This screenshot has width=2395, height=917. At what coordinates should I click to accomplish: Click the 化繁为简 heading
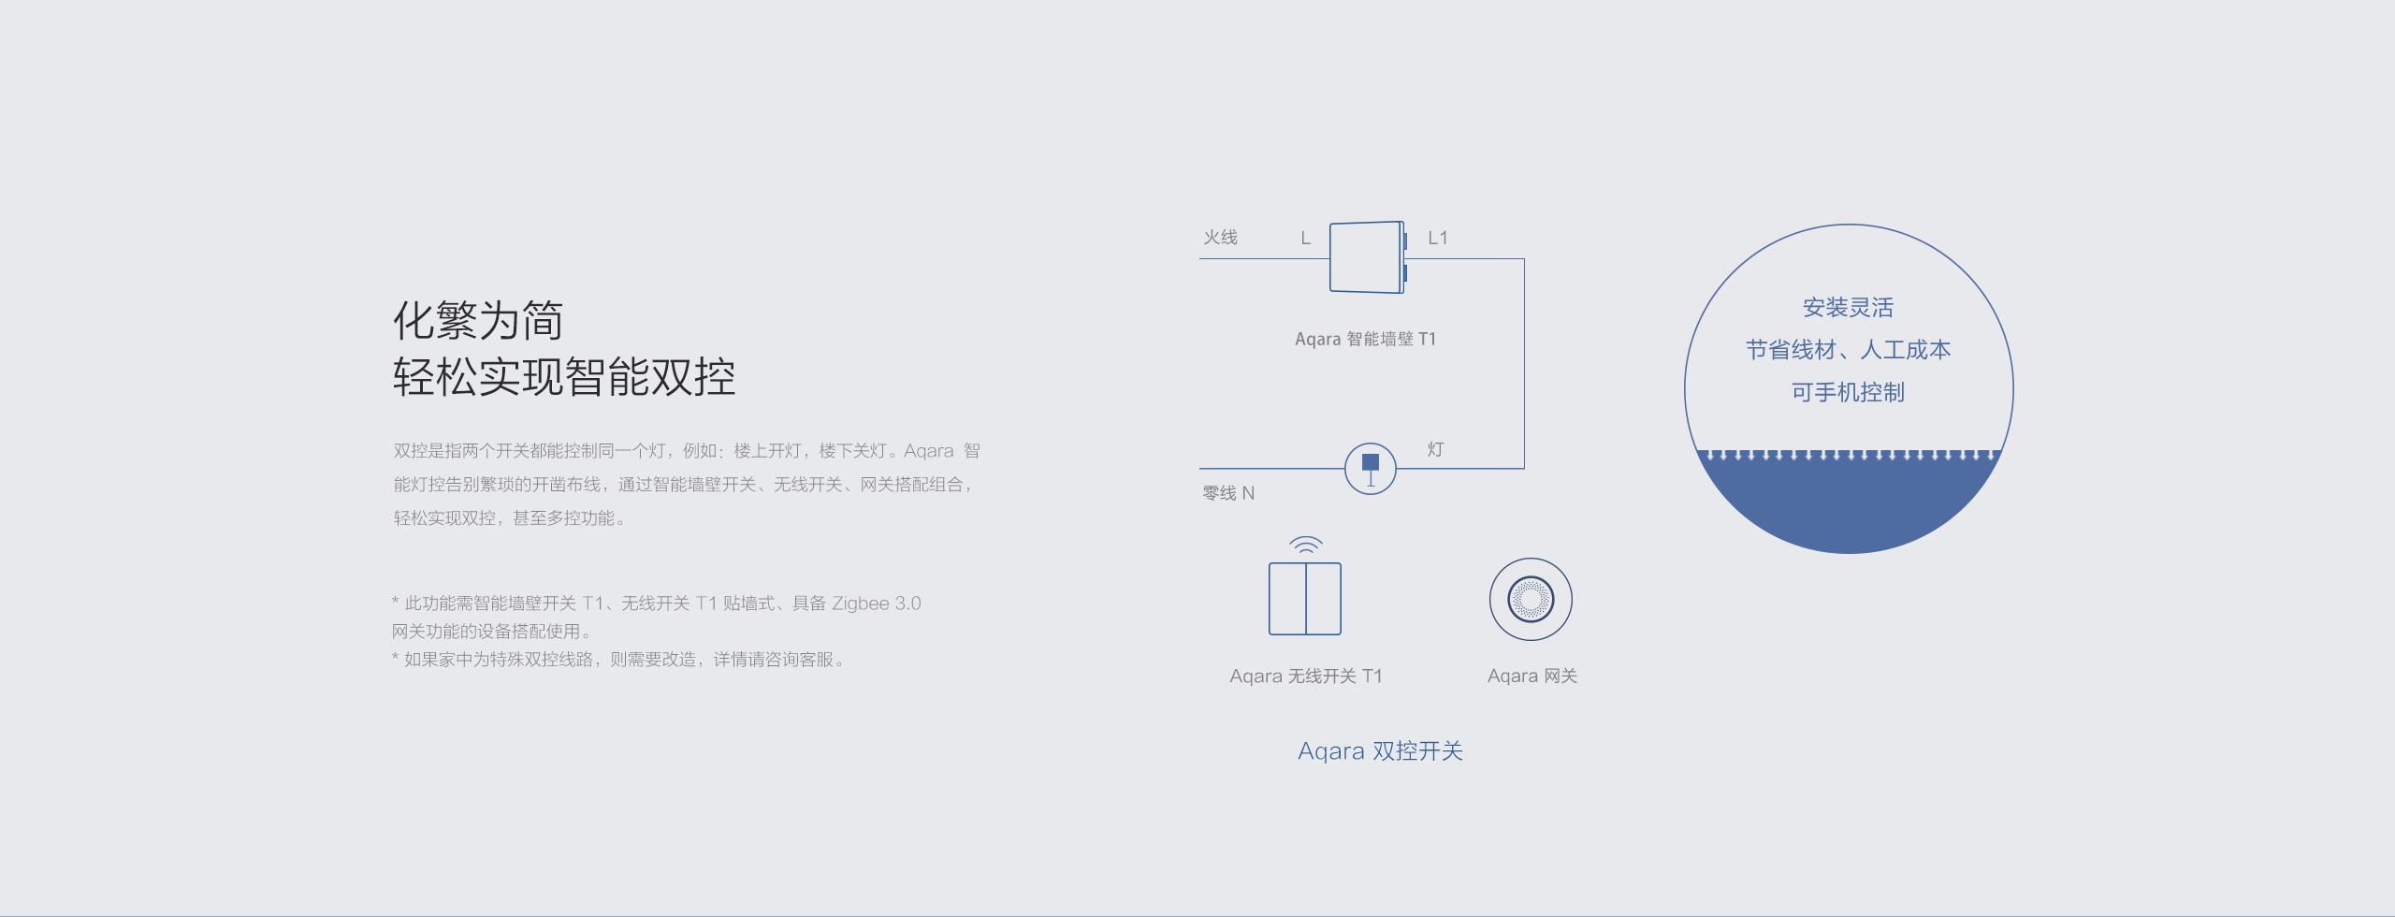coord(478,321)
